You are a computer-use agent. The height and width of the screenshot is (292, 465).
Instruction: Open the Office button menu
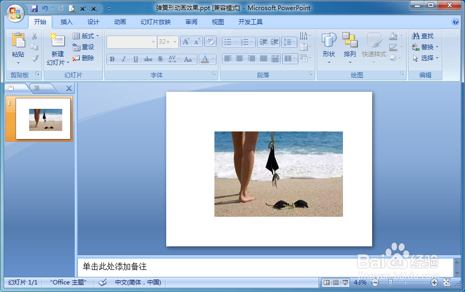pos(15,14)
